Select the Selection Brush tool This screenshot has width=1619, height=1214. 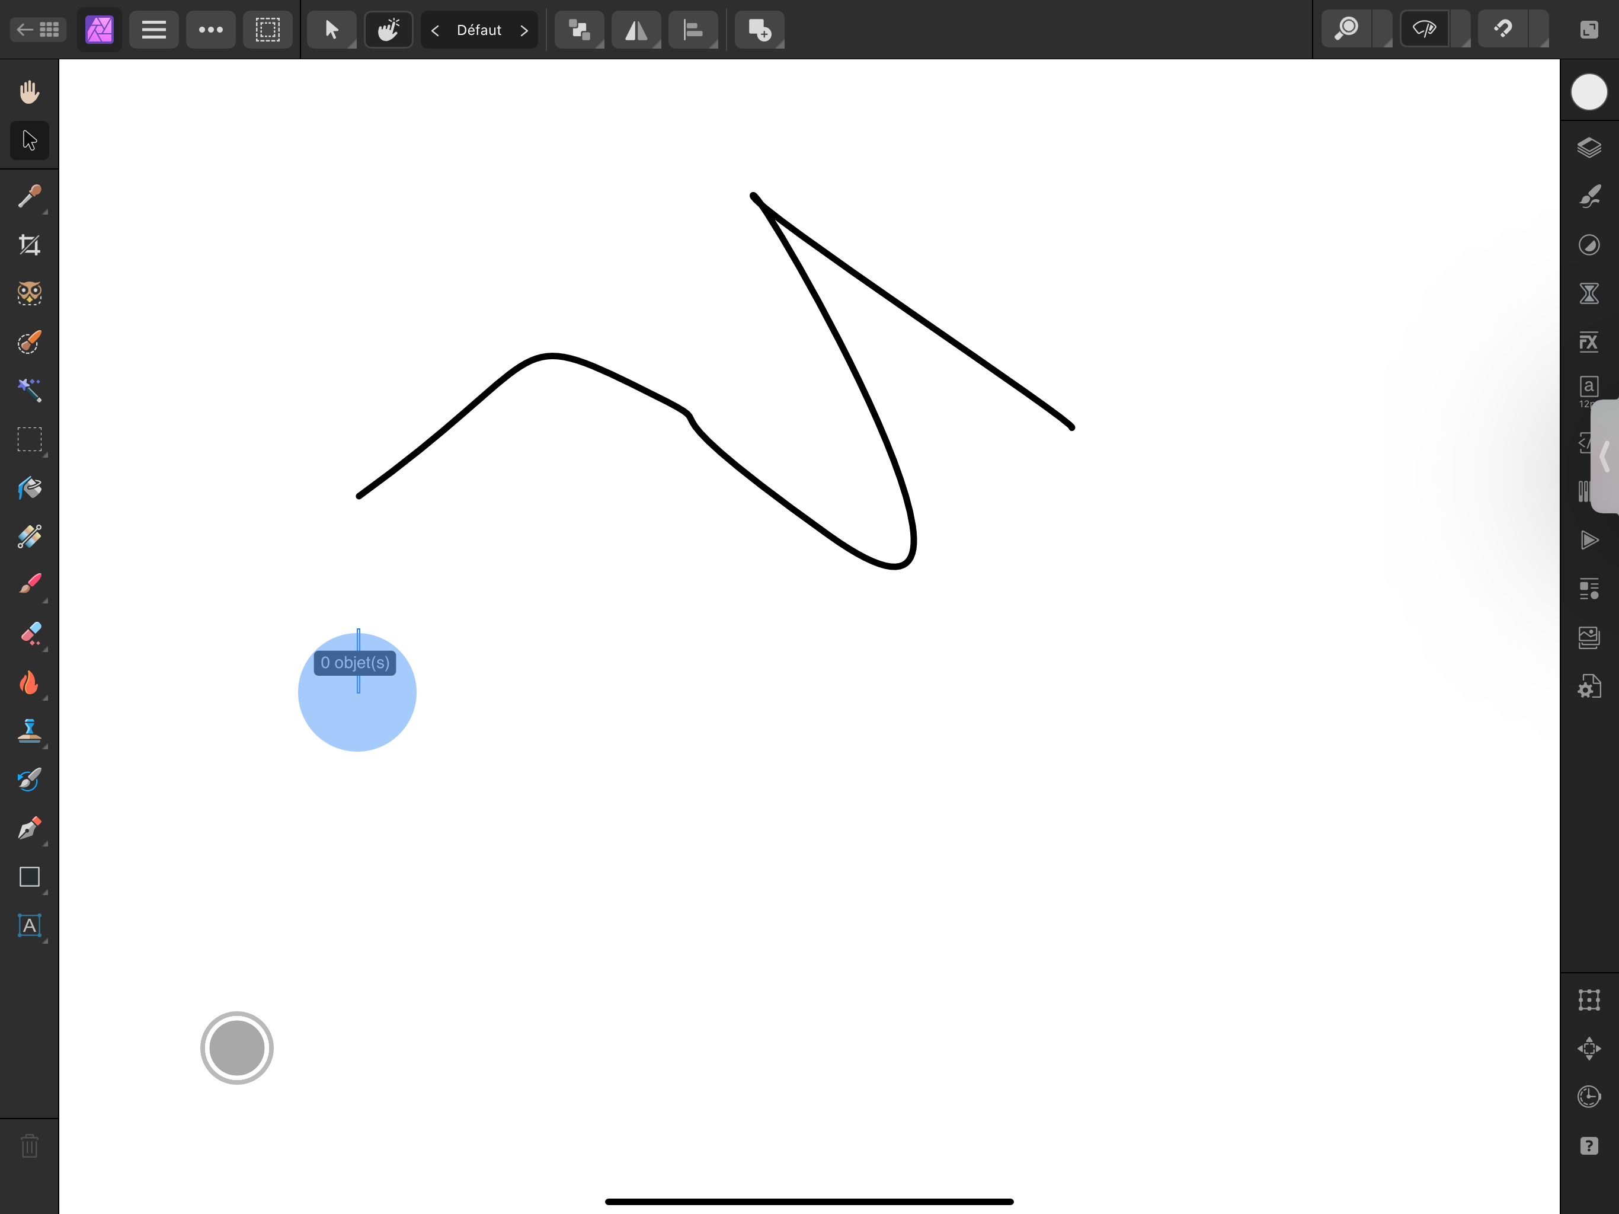pyautogui.click(x=29, y=342)
